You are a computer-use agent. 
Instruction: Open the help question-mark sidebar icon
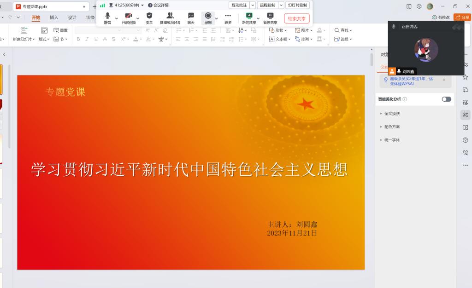click(x=465, y=140)
